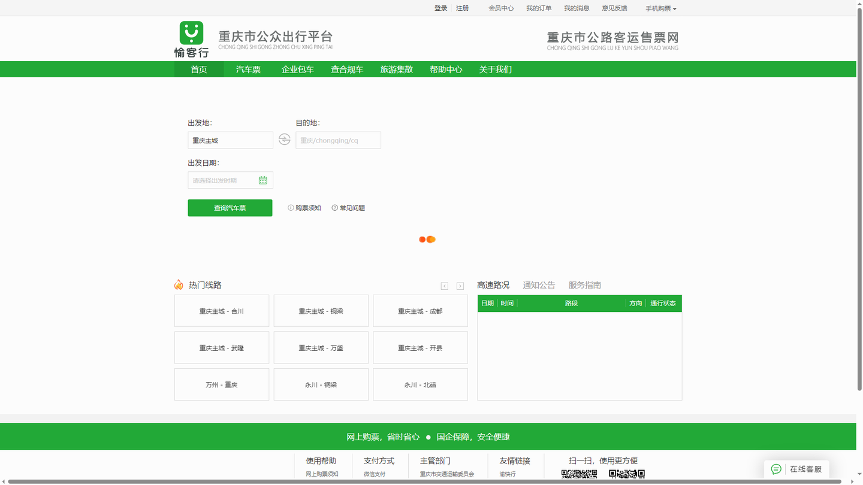
Task: Click 登录 in the top bar
Action: tap(441, 8)
